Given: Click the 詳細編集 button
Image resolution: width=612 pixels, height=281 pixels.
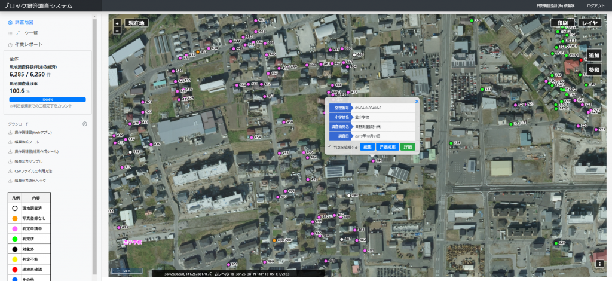Looking at the screenshot, I should (388, 146).
